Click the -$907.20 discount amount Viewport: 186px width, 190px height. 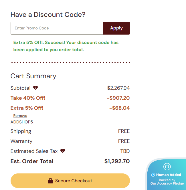118,98
